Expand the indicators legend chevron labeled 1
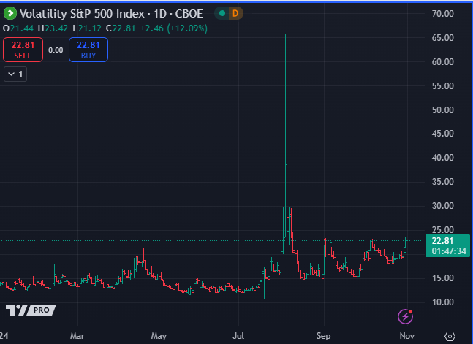 pyautogui.click(x=15, y=74)
